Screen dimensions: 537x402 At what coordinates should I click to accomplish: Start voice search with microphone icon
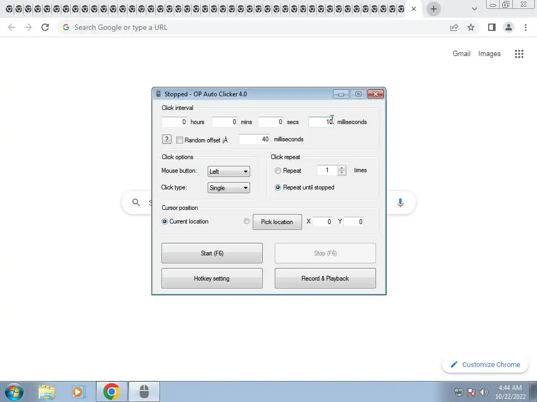400,203
